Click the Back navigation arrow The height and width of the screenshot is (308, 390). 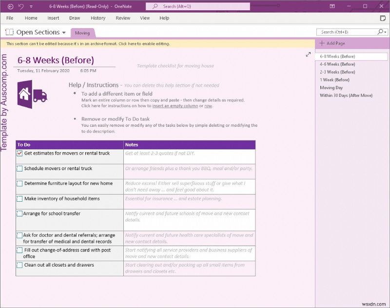click(10, 6)
